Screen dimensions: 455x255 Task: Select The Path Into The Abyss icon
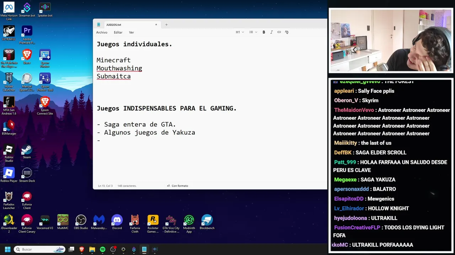pos(9,58)
